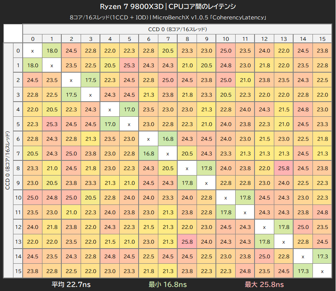
Task: Click the 'x' cell at row 0, column 0
Action: [33, 51]
